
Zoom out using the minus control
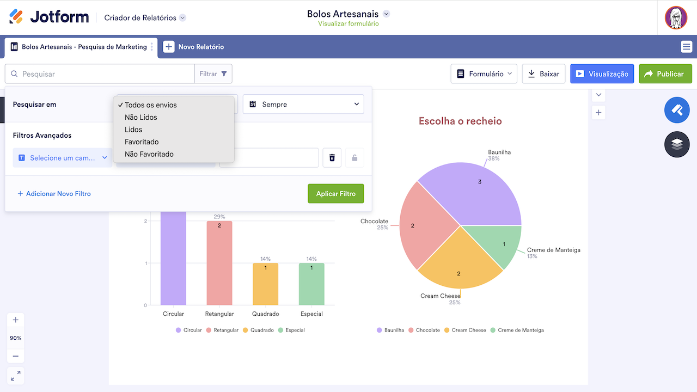click(15, 356)
